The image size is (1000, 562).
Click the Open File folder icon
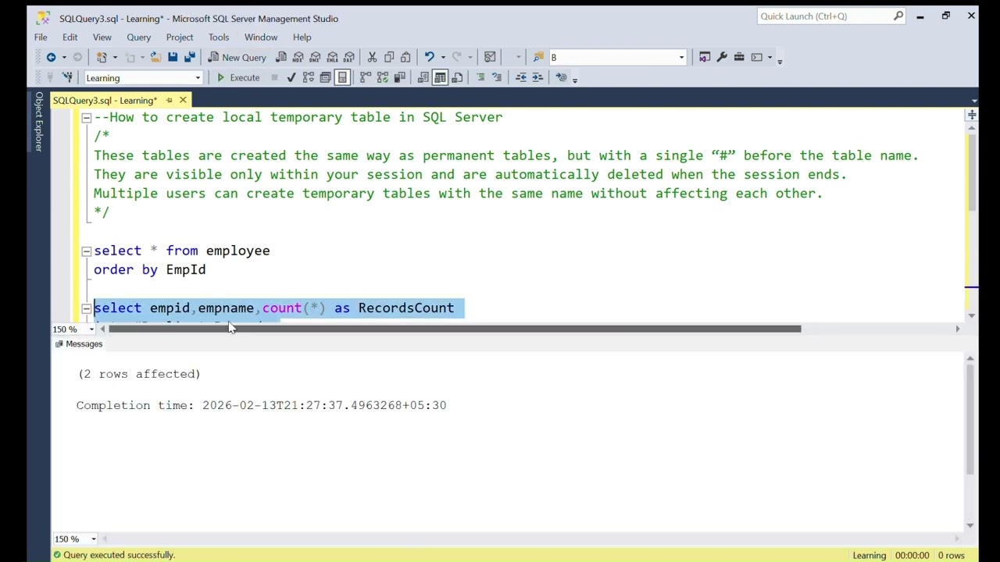point(155,57)
